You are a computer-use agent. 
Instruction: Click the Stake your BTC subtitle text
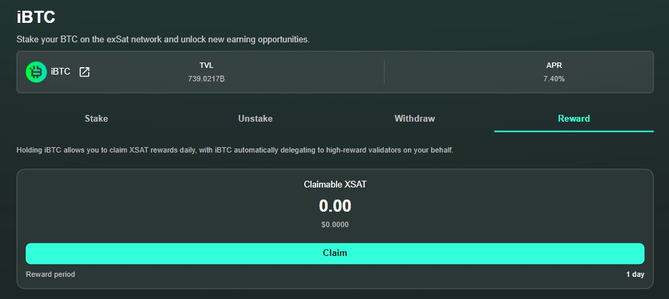163,40
